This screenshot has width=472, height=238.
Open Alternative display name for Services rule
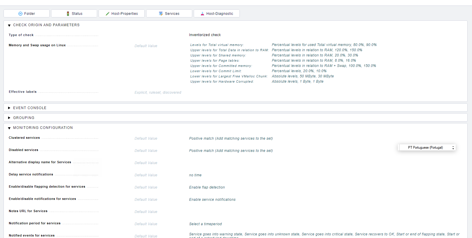40,162
